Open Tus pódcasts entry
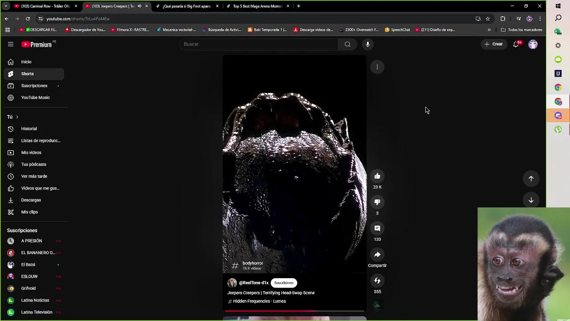 (34, 165)
